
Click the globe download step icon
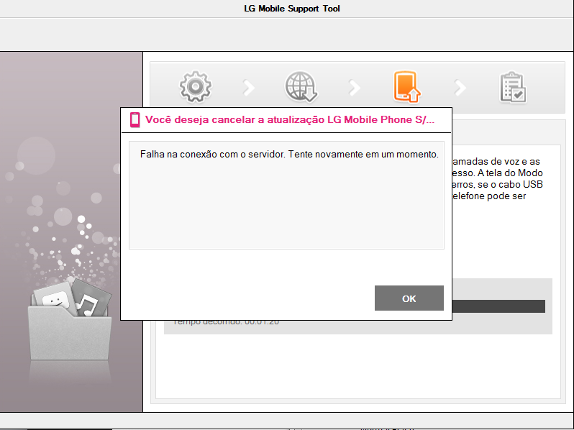pyautogui.click(x=301, y=87)
